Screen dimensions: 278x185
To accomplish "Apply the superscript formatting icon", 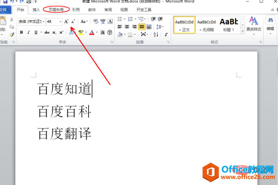I will tap(61, 32).
